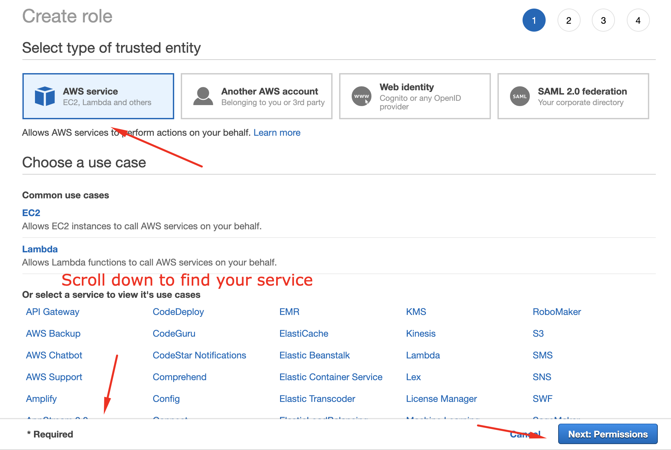671x450 pixels.
Task: Choose the Another AWS account card
Action: click(x=257, y=96)
